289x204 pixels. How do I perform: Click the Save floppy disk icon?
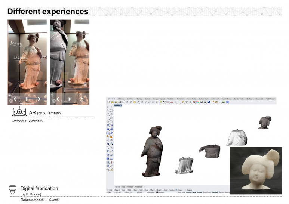coord(116,102)
